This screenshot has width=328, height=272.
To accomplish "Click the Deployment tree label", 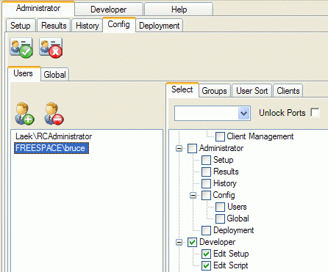I will pos(234,230).
